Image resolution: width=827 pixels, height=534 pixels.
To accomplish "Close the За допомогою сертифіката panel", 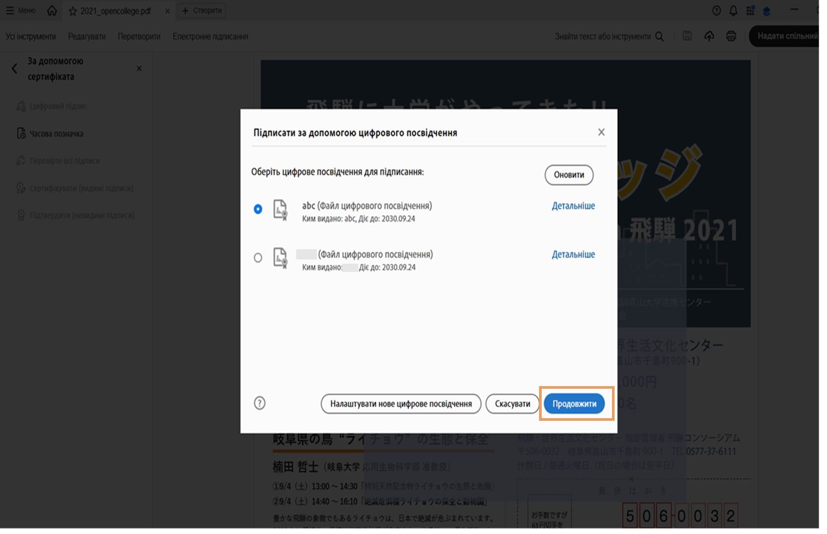I will (139, 69).
